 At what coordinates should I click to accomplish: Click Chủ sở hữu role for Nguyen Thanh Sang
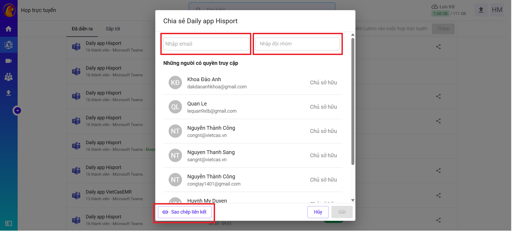click(323, 156)
